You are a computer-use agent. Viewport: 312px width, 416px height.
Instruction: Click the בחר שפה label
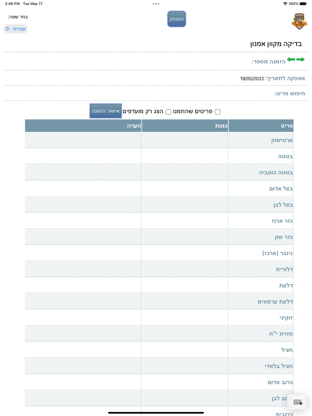(x=18, y=17)
